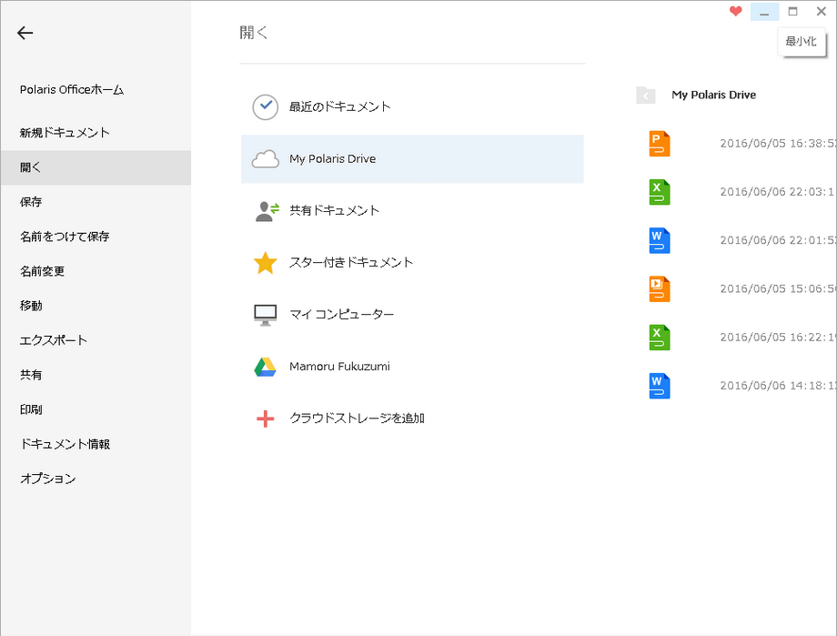Click the folder back icon beside My Polaris Drive
Viewport: 837px width, 636px height.
coord(646,96)
